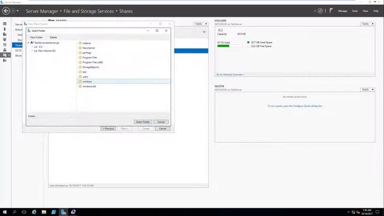Open the Shares panel TASKS dropdown
Screen dimensions: 384x216
pos(201,24)
